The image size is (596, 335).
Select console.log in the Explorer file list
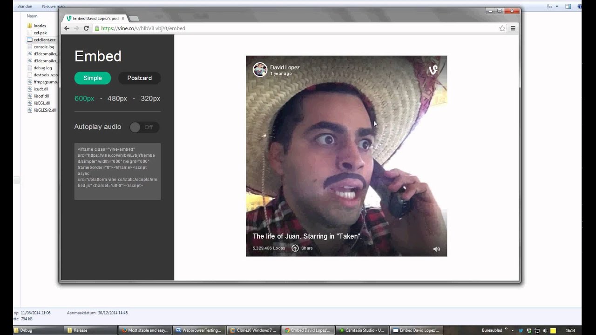pyautogui.click(x=44, y=47)
